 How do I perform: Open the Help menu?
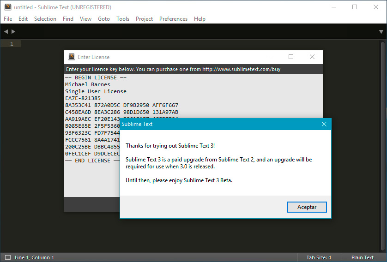[x=200, y=19]
